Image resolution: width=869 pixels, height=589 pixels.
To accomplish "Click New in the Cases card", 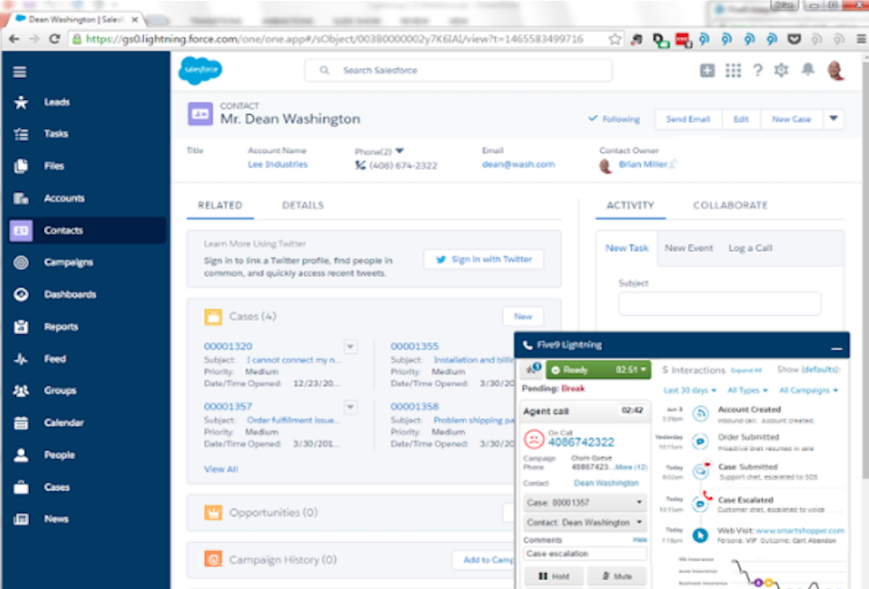I will [522, 316].
